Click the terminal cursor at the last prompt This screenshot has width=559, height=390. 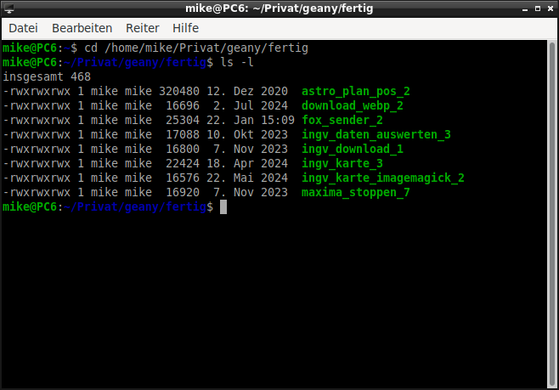[223, 206]
